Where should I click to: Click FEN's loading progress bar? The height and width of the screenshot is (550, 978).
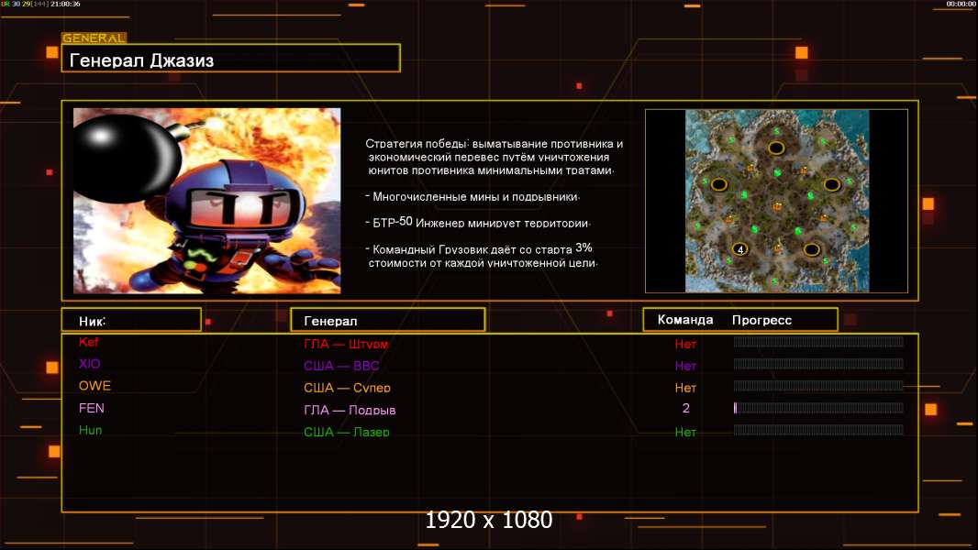pyautogui.click(x=818, y=408)
